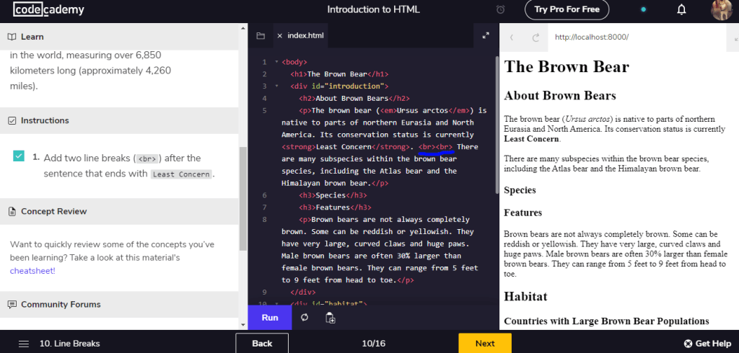Open the user profile avatar
This screenshot has height=353, width=739.
(722, 10)
